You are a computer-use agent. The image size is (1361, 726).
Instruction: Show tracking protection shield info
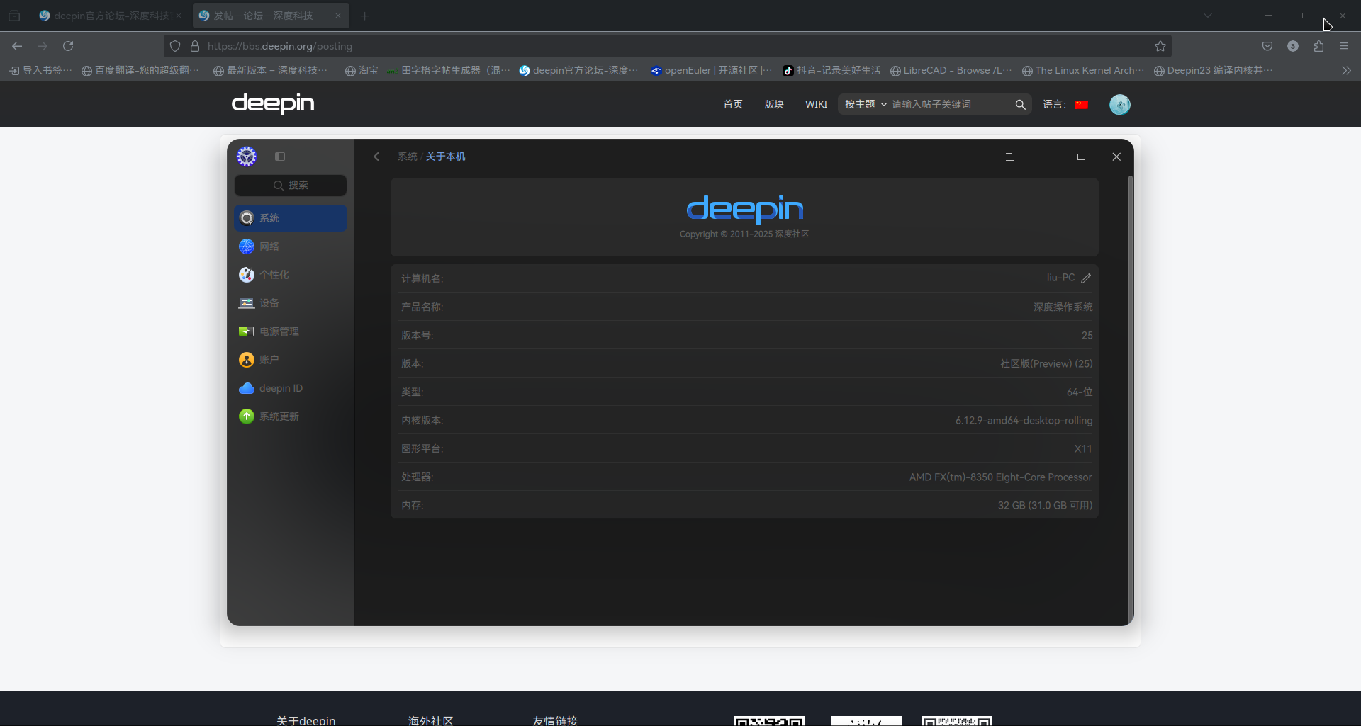(175, 46)
